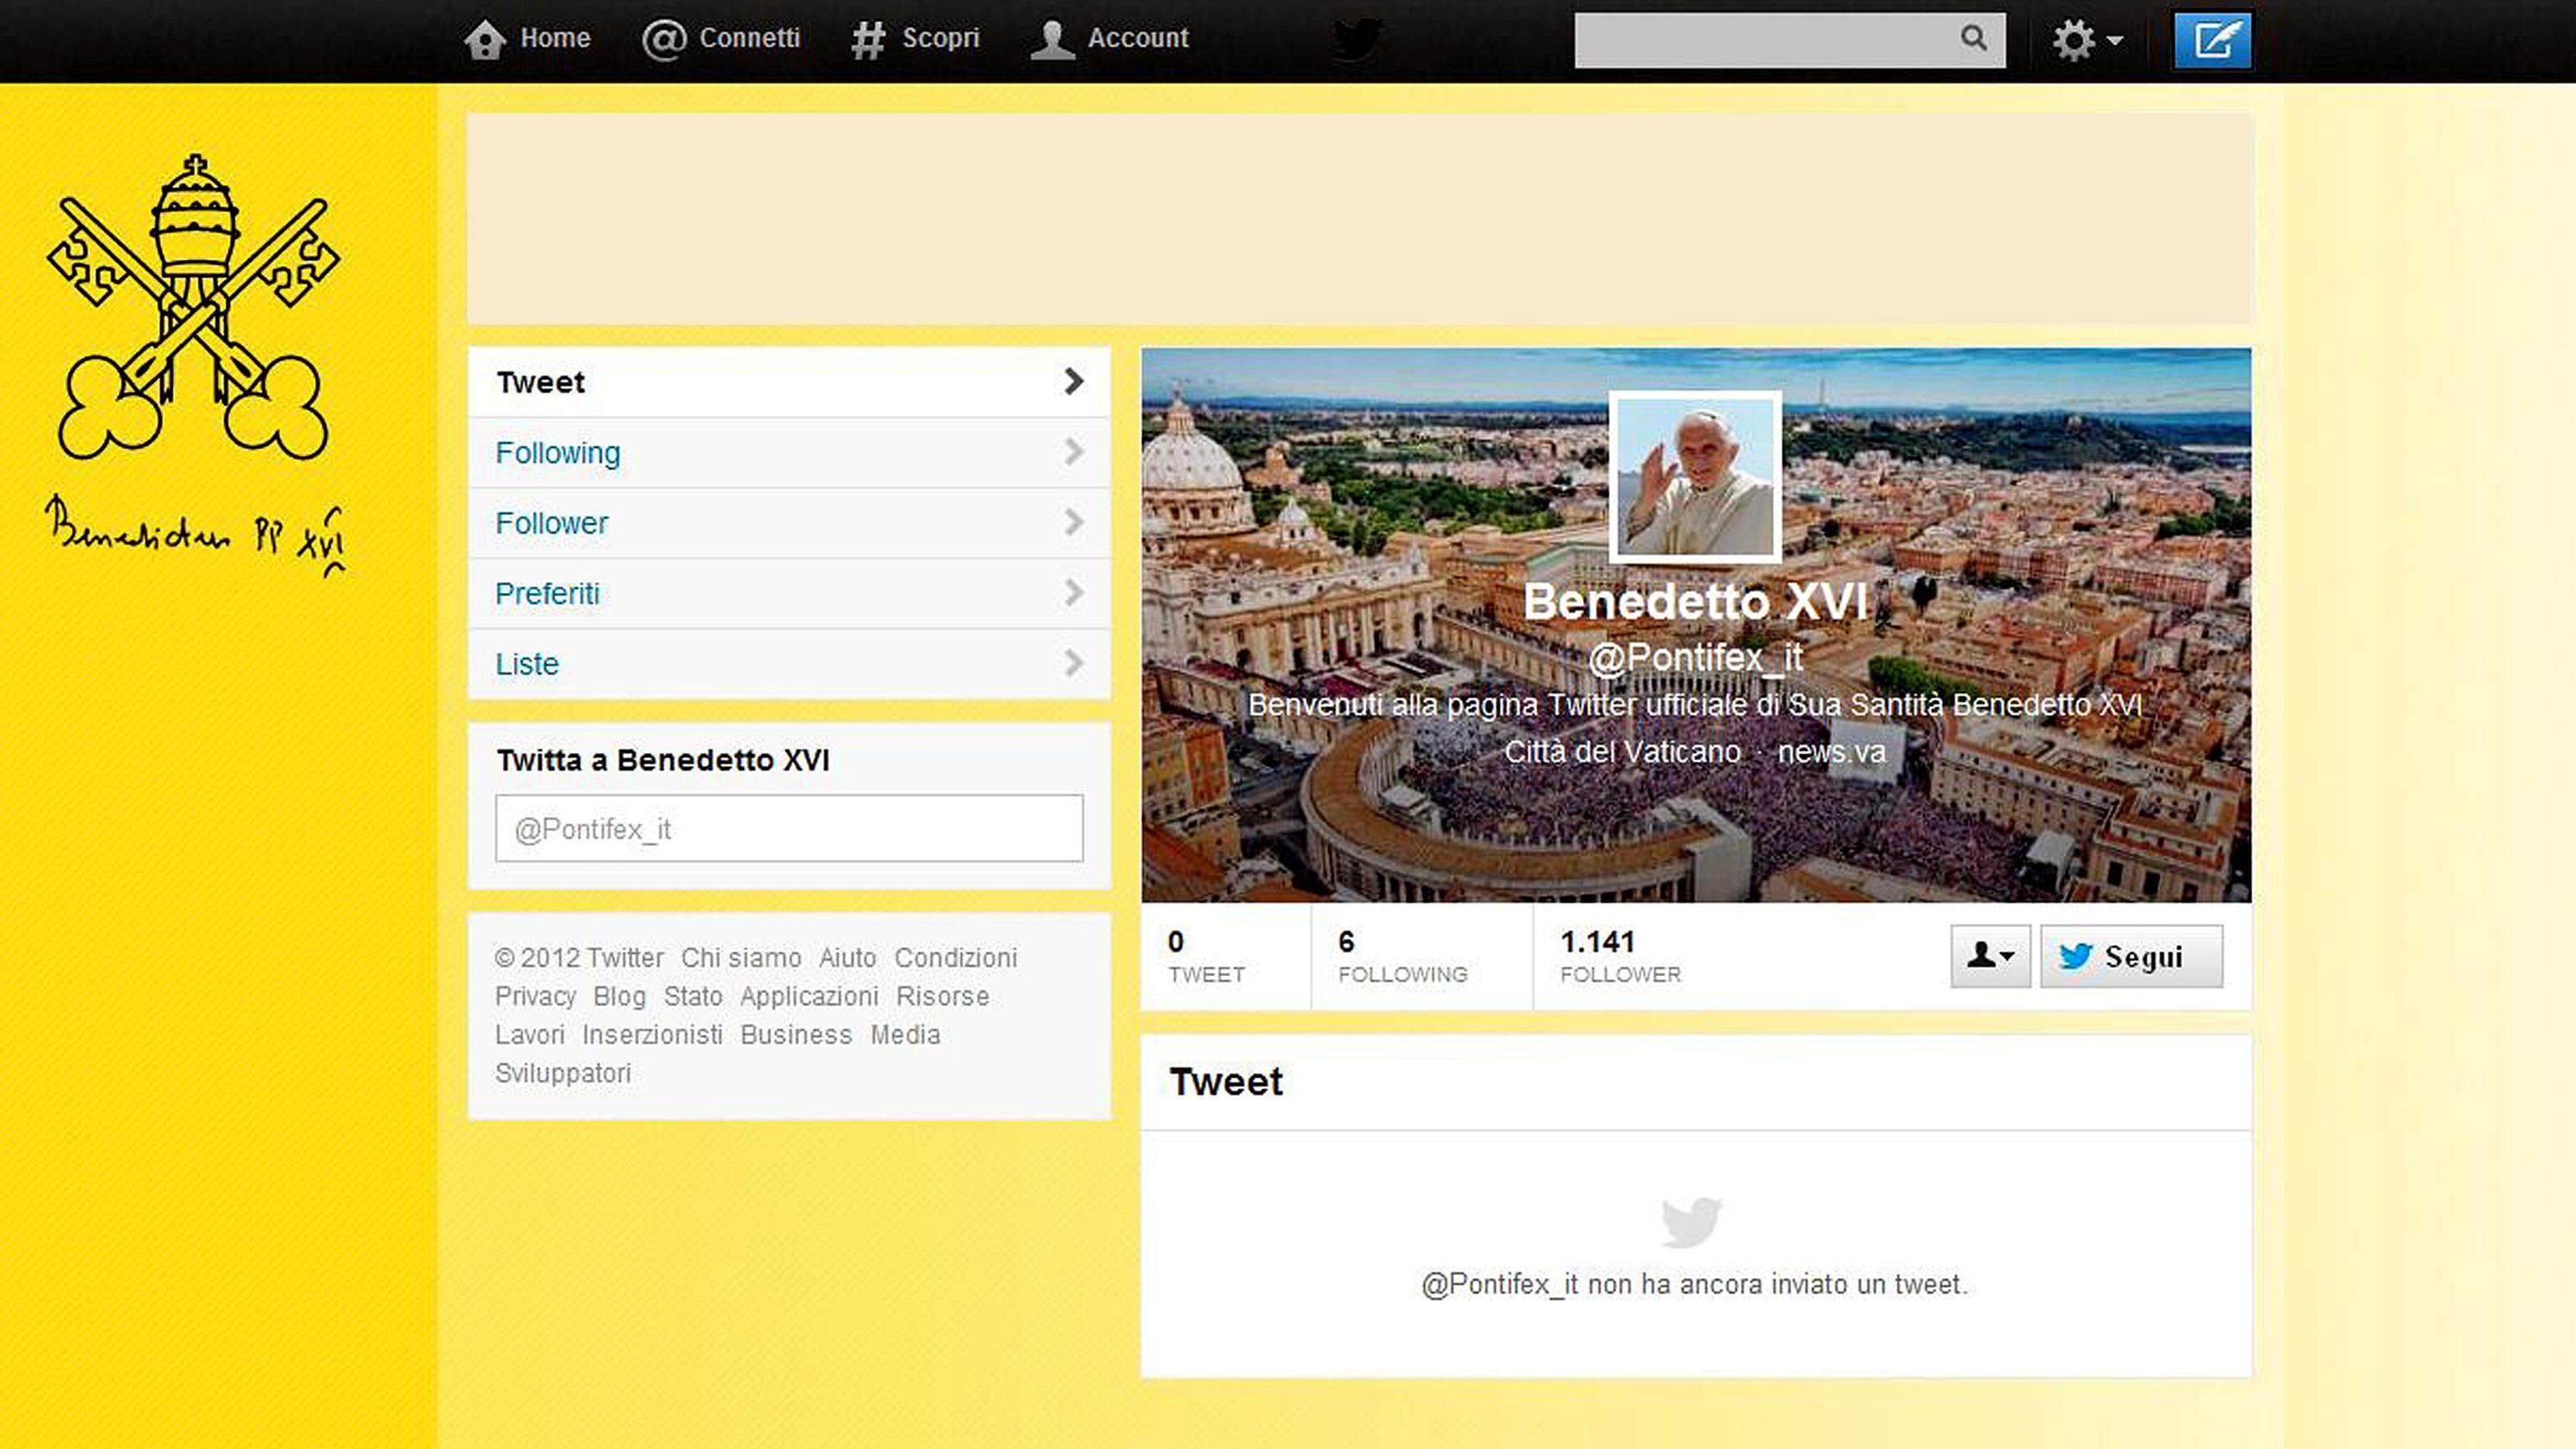Click the Privacy footer link
Viewport: 2576px width, 1449px height.
point(535,997)
